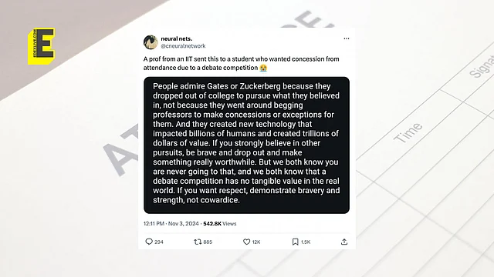
Task: Click the @cneuralnetwork handle
Action: (x=183, y=46)
